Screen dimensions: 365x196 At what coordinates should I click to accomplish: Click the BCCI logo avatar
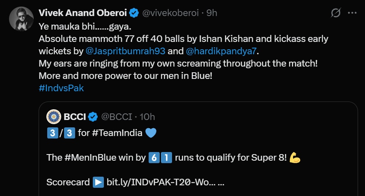click(54, 117)
